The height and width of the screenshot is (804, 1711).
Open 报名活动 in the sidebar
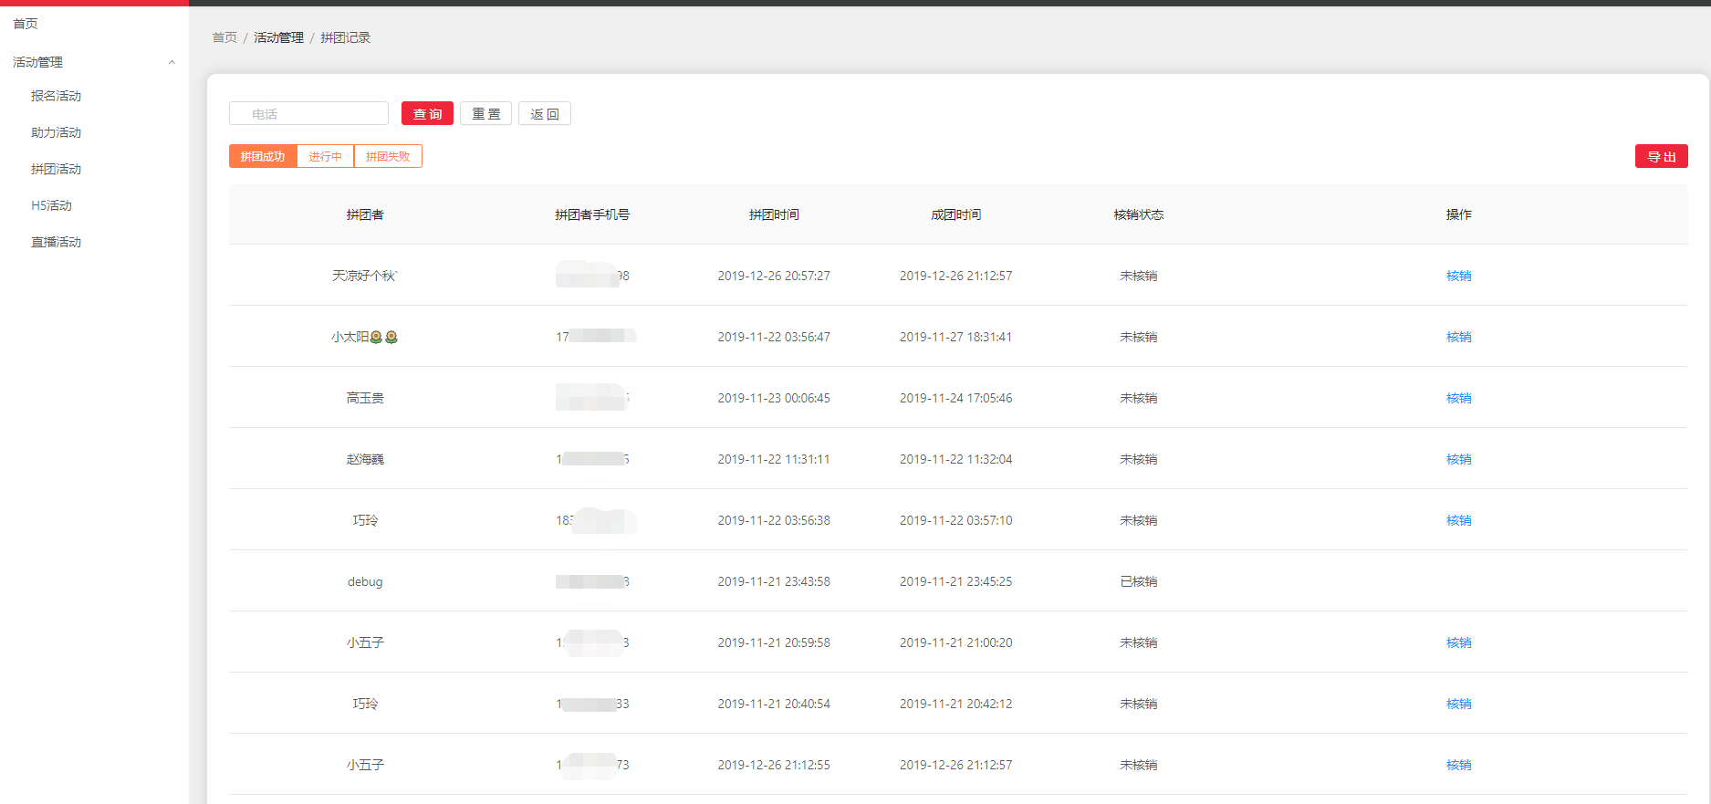[56, 96]
